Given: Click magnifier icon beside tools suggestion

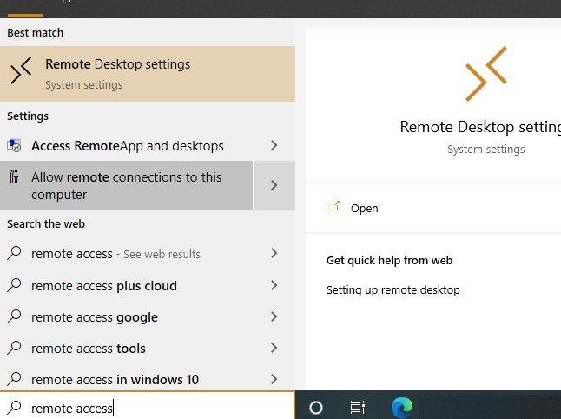Looking at the screenshot, I should pyautogui.click(x=14, y=348).
